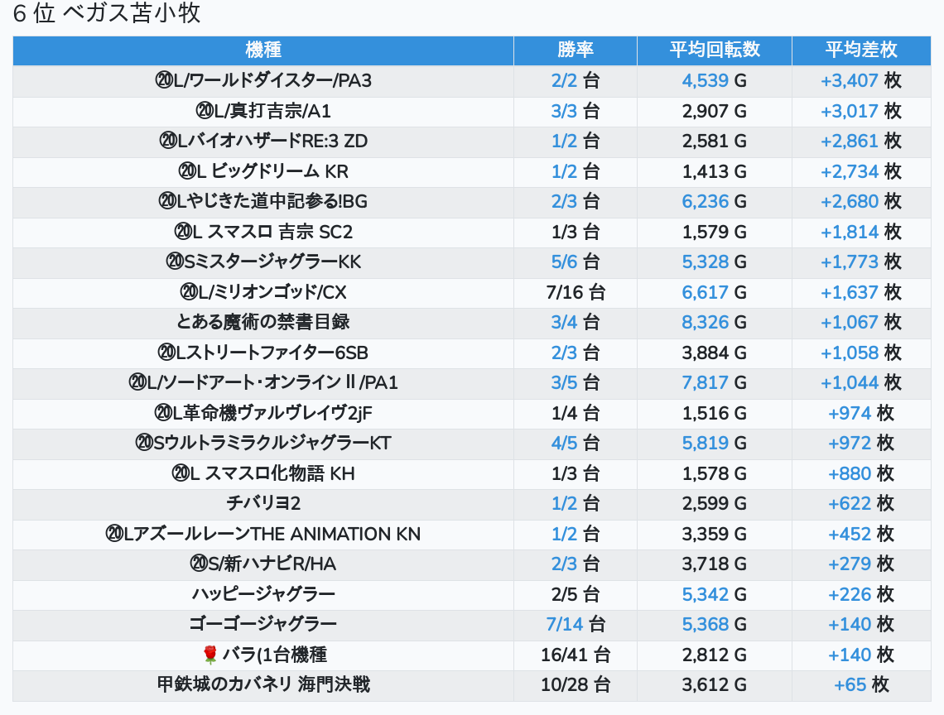
Task: Select ⑳Lストリートファイター6SB machine name
Action: point(263,353)
